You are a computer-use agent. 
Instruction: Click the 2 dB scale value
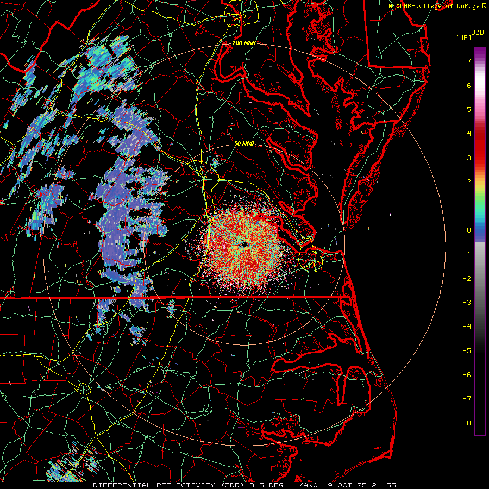click(x=469, y=182)
